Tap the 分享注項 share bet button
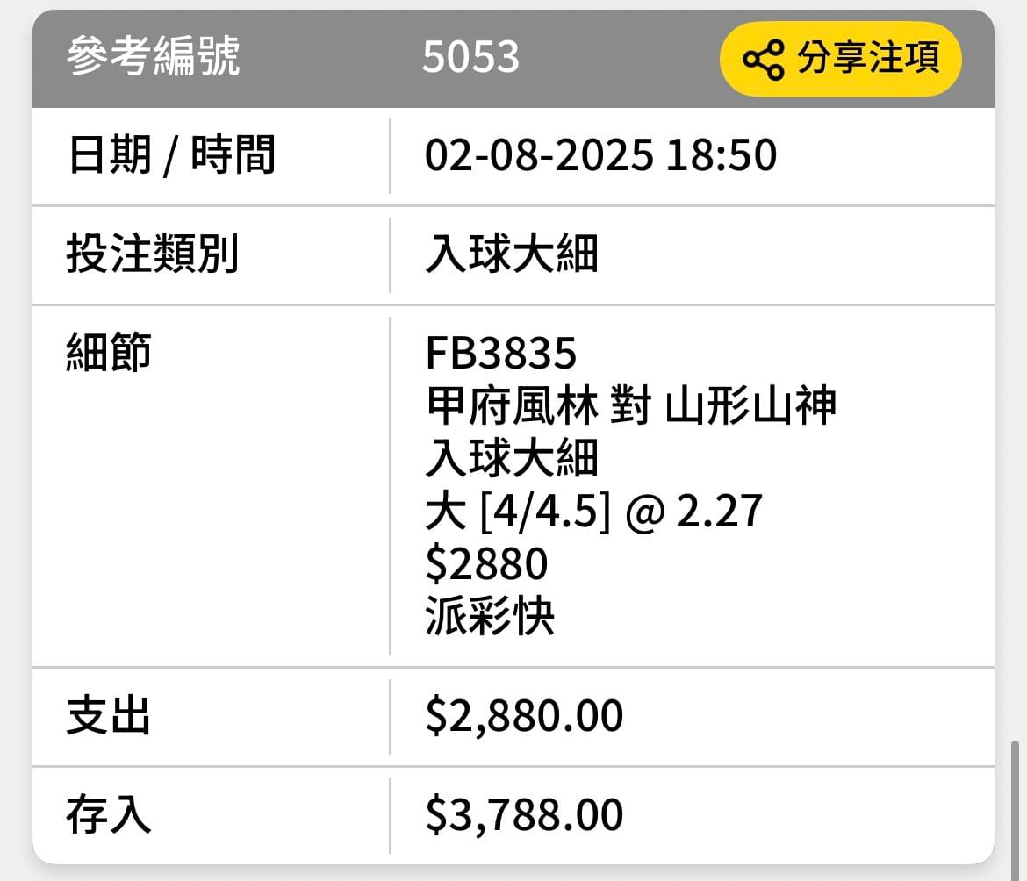1027x881 pixels. [840, 59]
